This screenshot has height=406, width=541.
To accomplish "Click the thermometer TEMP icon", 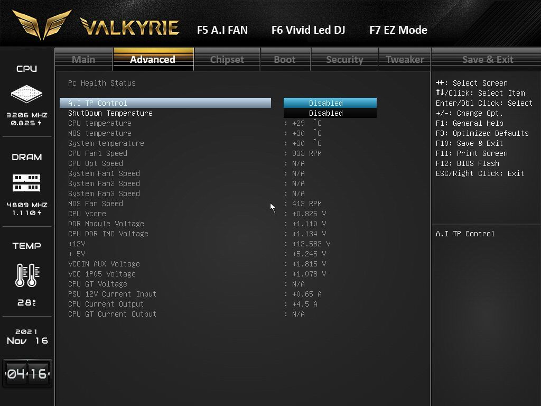I will coord(27,275).
